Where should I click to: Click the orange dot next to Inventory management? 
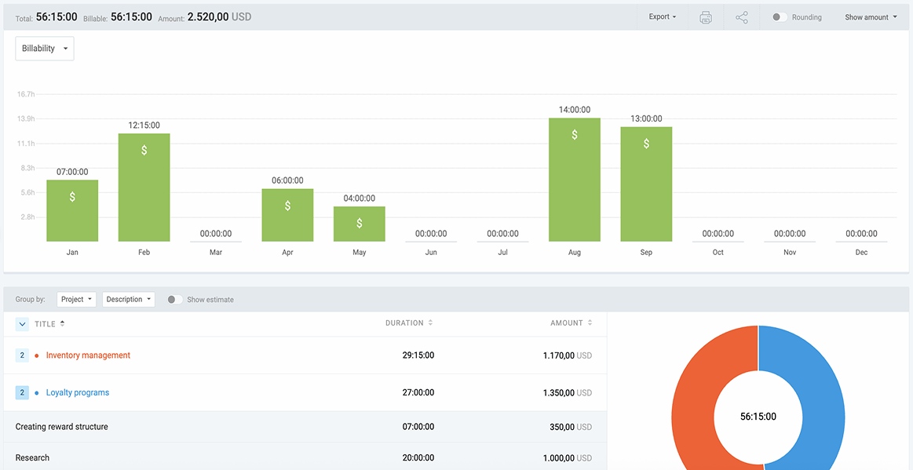click(38, 355)
